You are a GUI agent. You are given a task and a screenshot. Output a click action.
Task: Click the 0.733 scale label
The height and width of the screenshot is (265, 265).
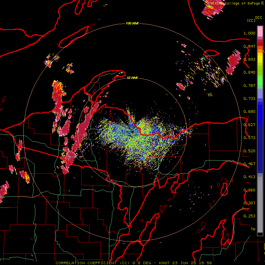(x=249, y=99)
